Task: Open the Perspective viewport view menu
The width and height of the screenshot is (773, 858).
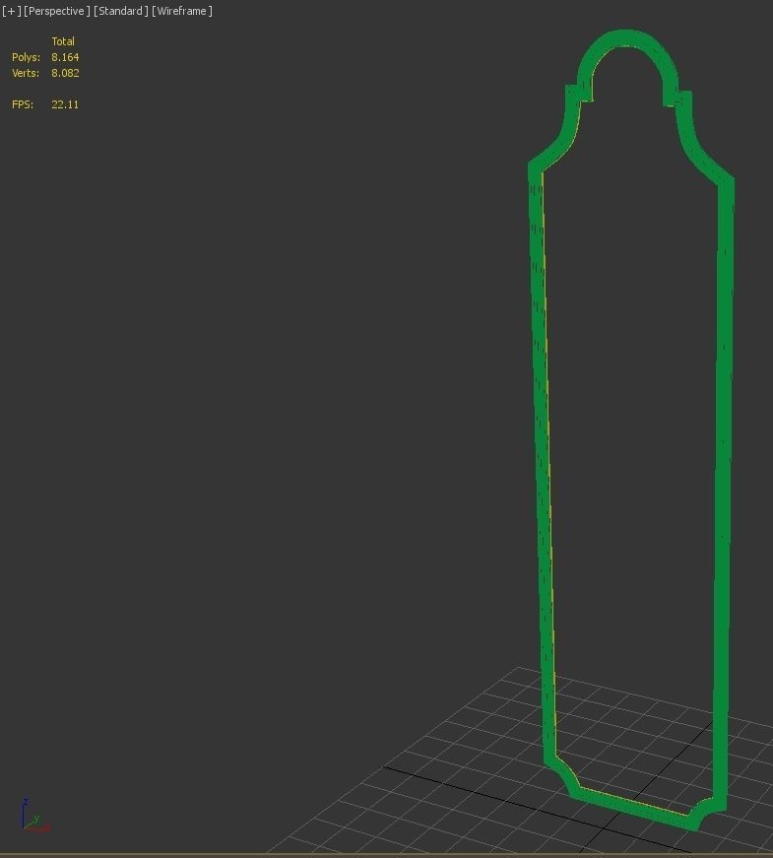Action: point(57,11)
